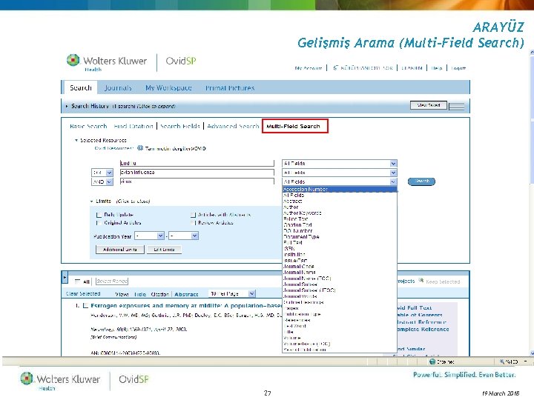Switch to the Search main tab

[x=80, y=87]
